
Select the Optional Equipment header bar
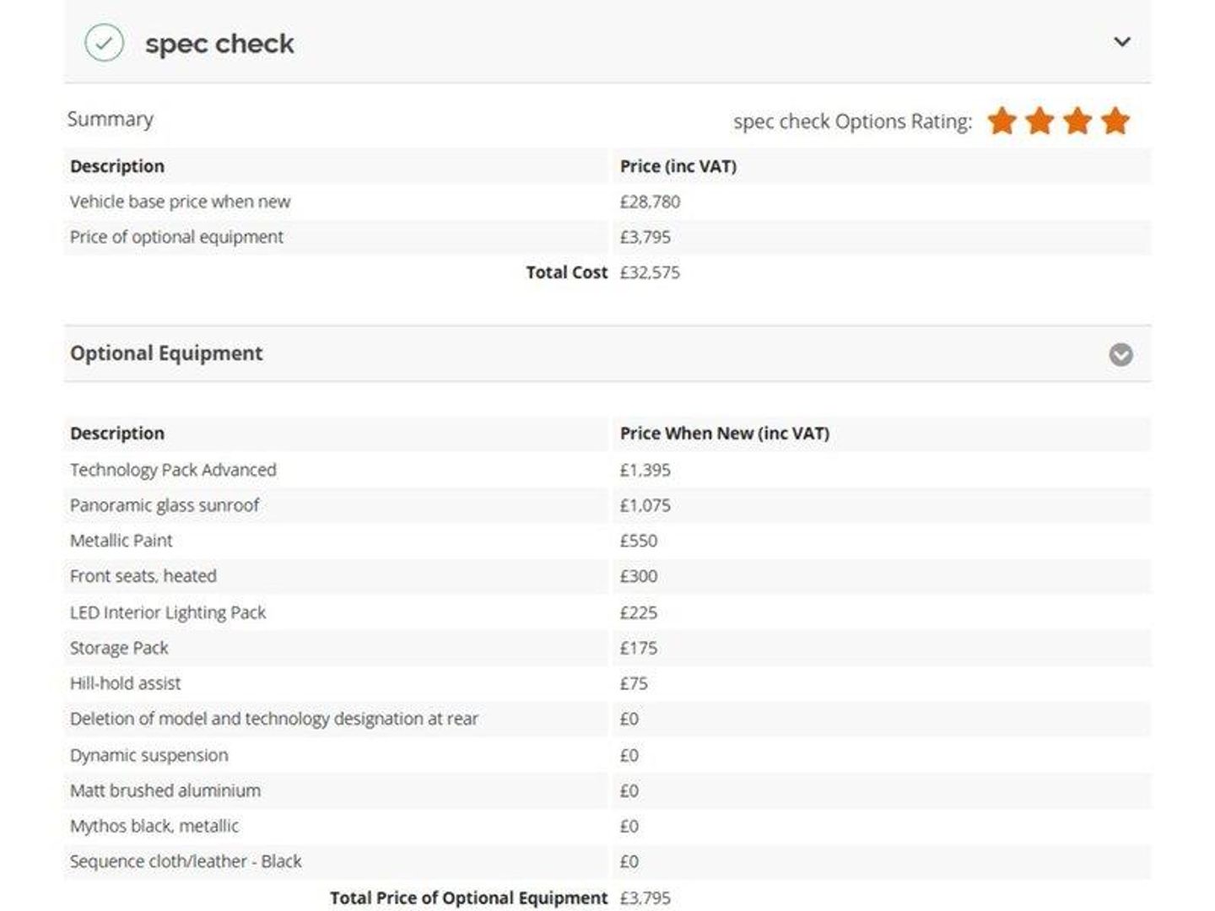point(607,353)
